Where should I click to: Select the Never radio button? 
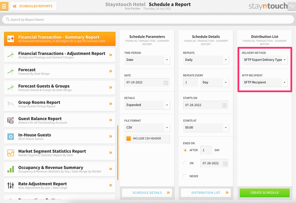click(185, 176)
